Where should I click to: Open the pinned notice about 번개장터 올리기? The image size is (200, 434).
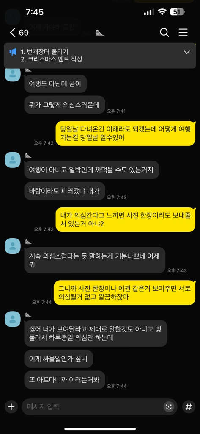[x=100, y=56]
